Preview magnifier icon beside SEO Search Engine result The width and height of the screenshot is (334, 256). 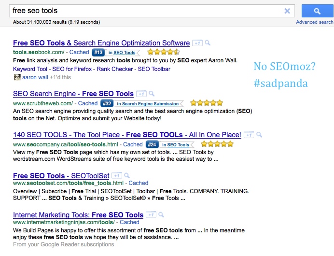(x=152, y=94)
